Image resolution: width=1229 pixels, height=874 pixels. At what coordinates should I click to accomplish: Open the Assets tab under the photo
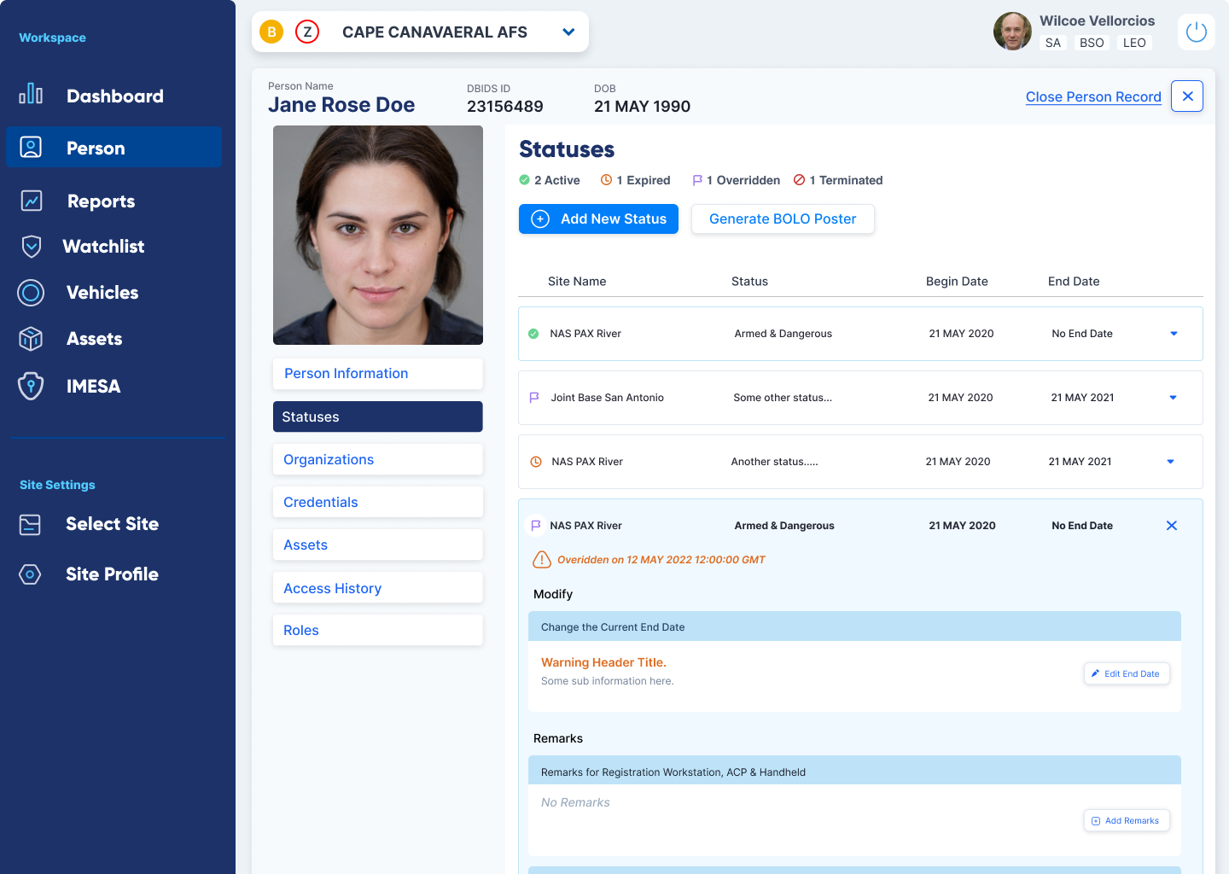point(378,545)
